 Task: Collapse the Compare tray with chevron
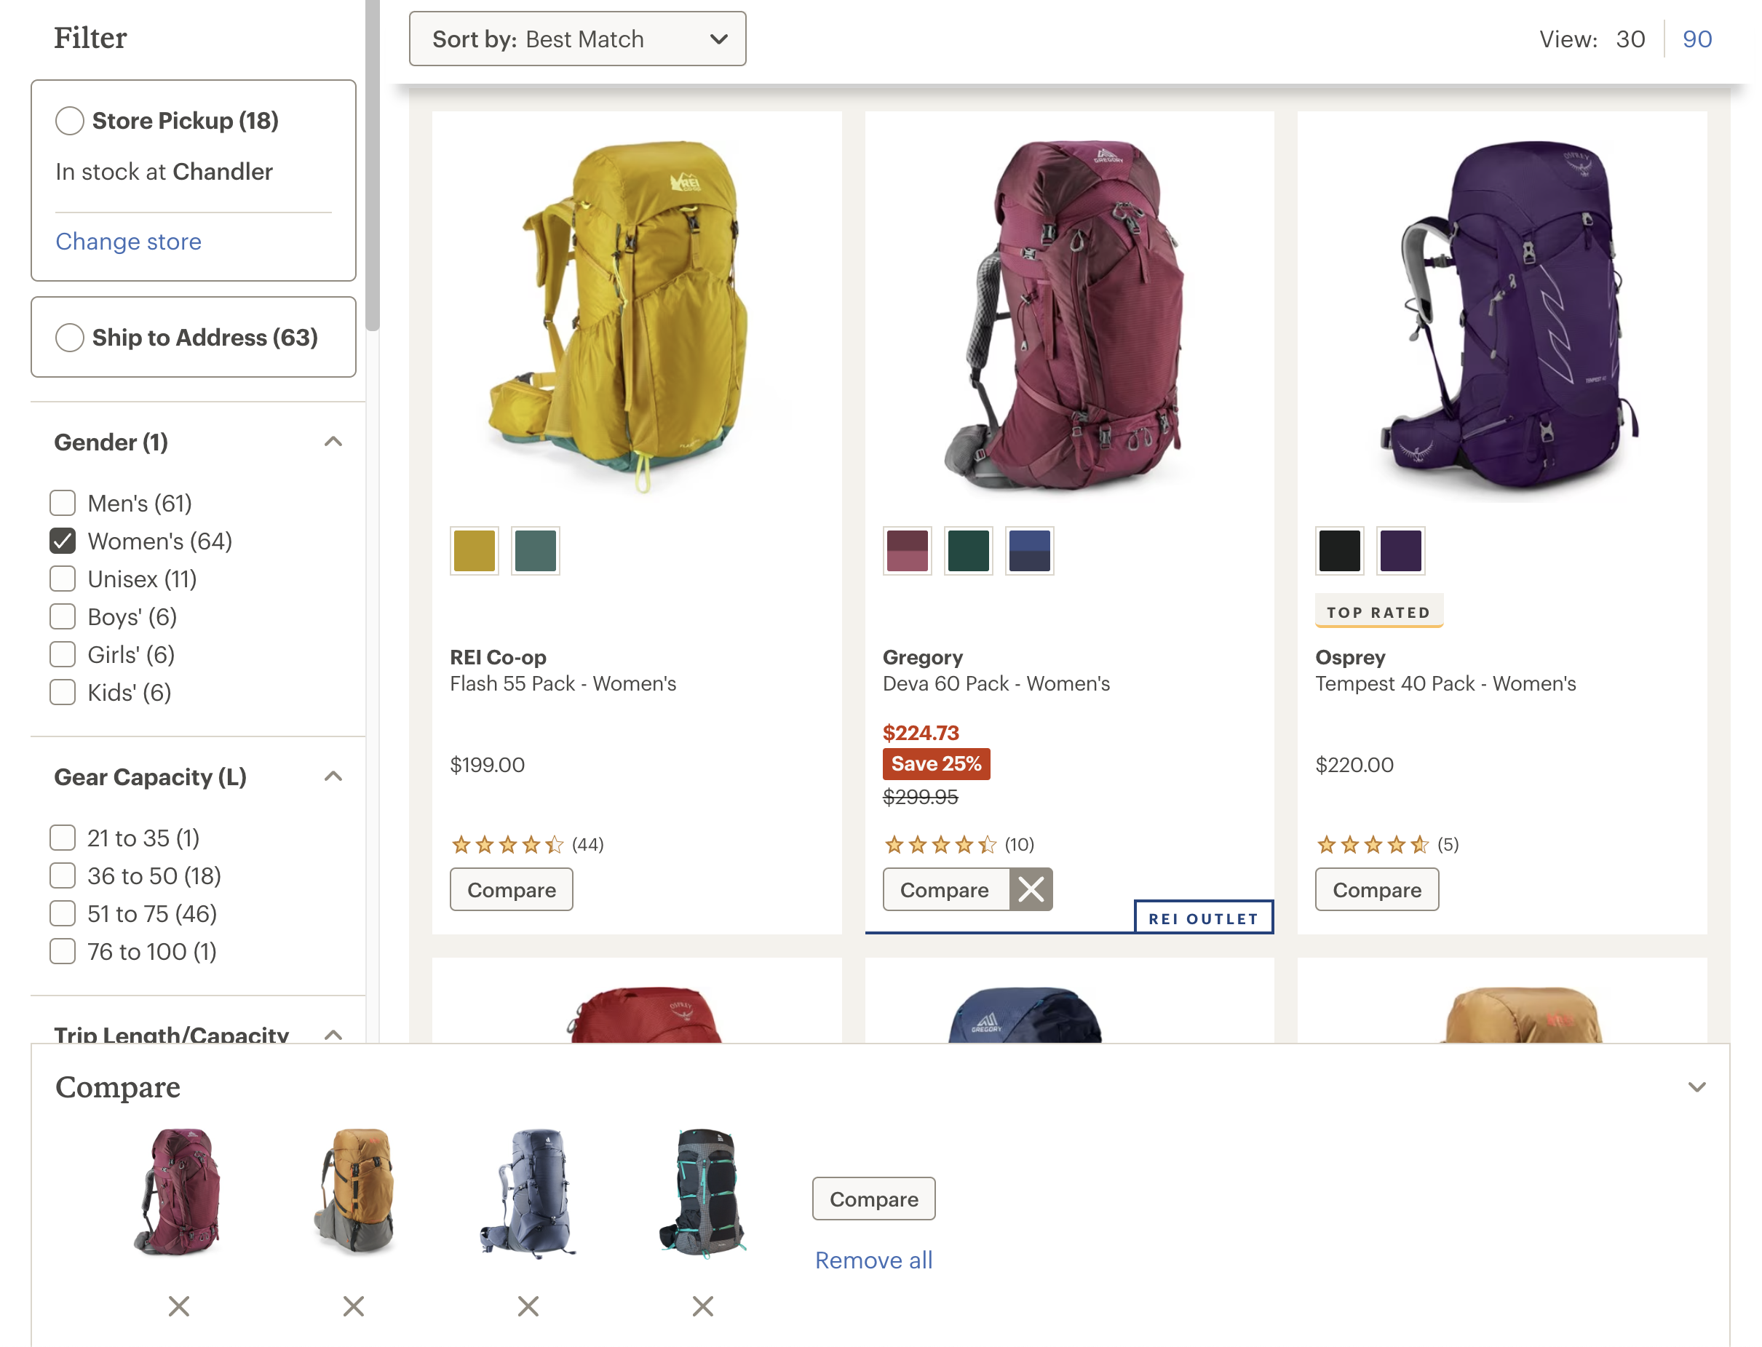[1696, 1087]
